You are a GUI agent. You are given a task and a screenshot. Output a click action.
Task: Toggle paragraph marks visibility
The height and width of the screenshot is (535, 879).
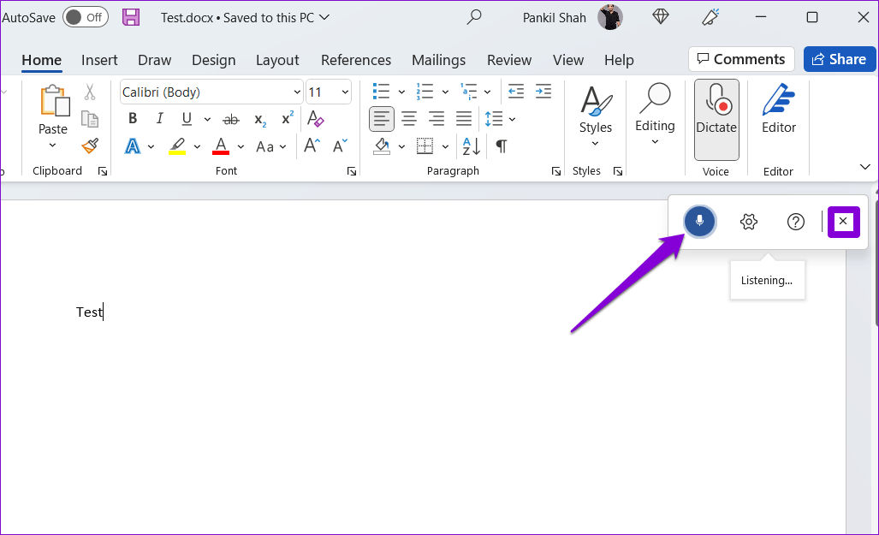500,146
